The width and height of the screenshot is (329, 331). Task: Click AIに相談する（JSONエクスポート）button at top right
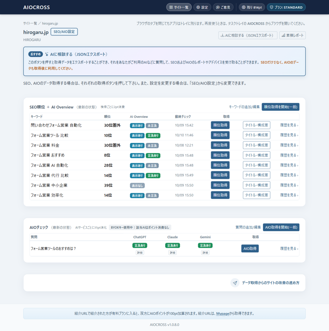pos(248,35)
